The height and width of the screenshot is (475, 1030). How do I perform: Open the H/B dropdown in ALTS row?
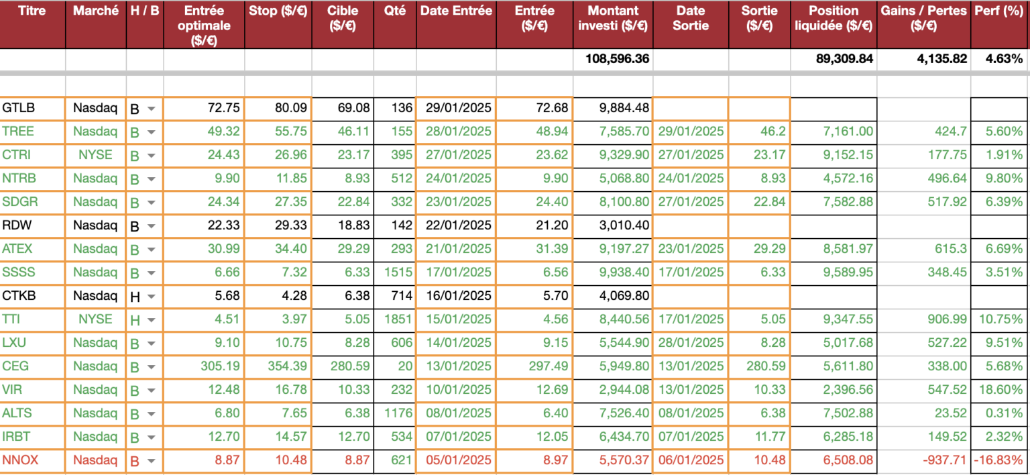pos(152,414)
